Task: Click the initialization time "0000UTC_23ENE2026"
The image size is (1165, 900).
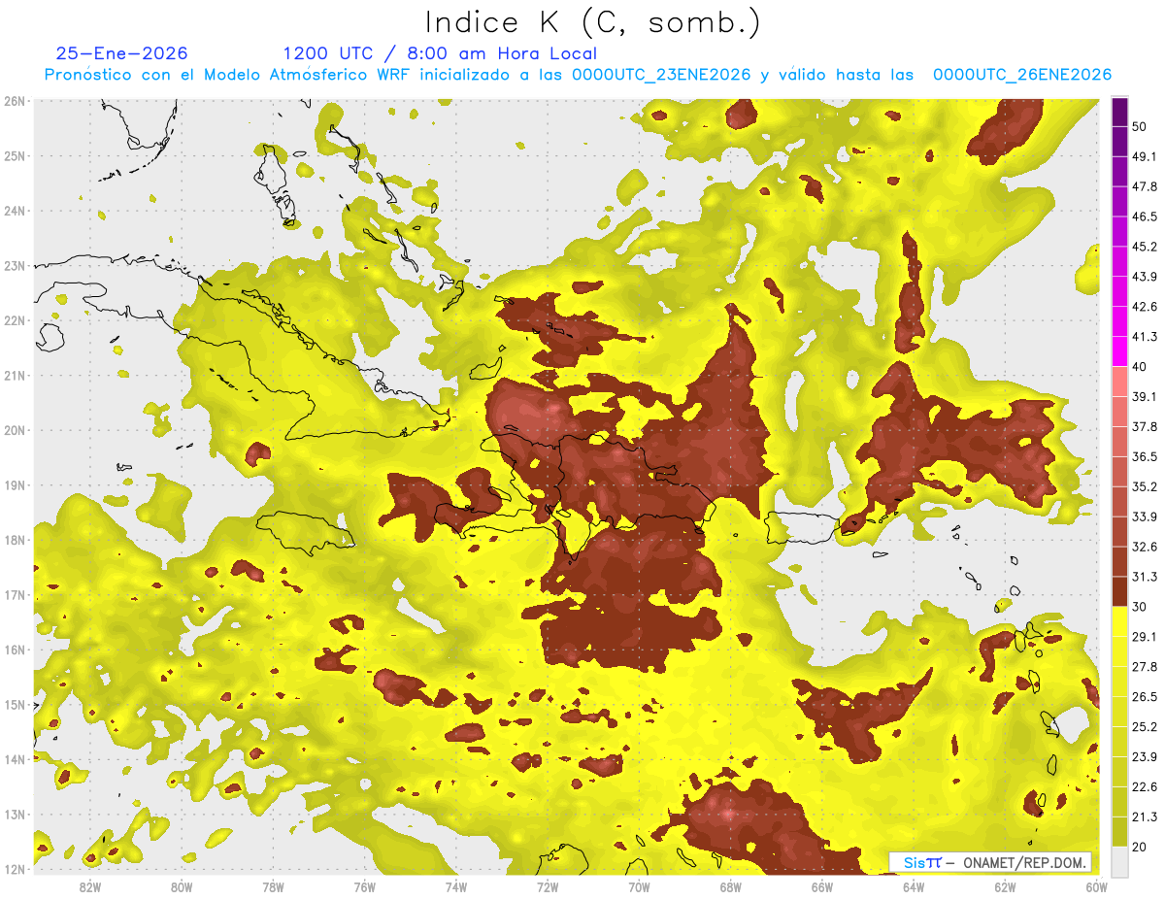Action: (663, 75)
